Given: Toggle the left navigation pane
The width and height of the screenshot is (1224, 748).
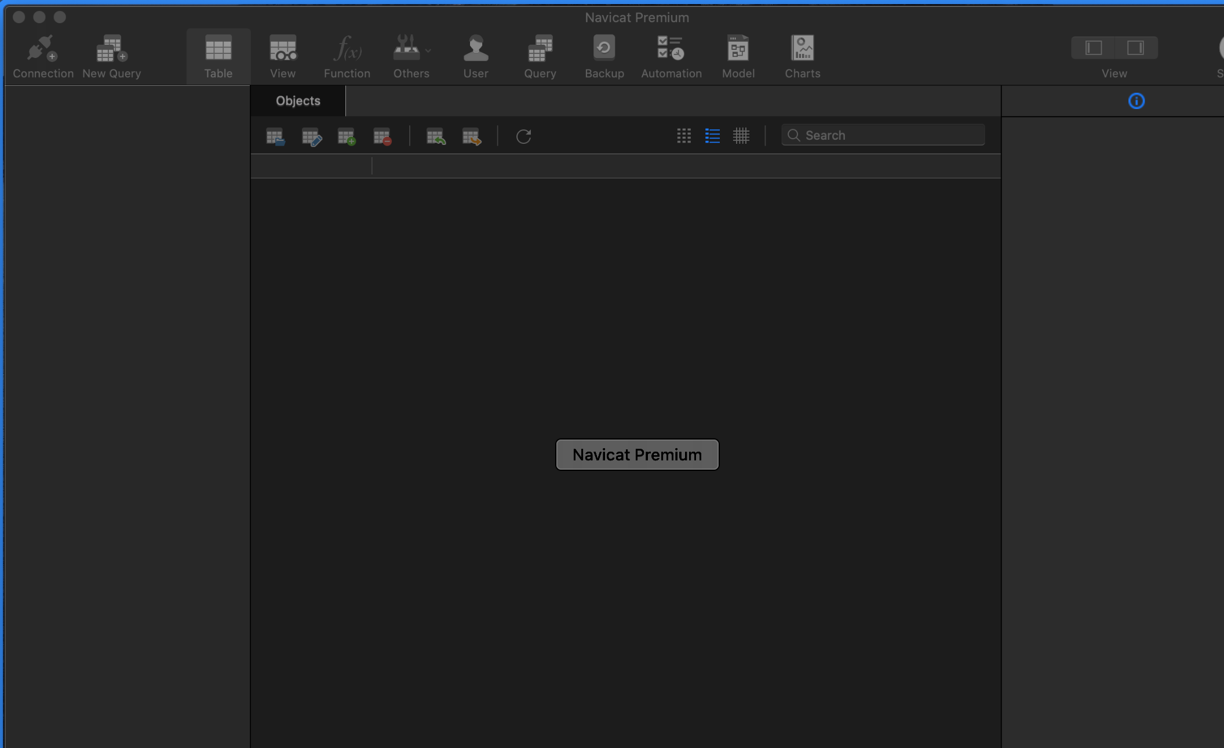Looking at the screenshot, I should click(1093, 48).
